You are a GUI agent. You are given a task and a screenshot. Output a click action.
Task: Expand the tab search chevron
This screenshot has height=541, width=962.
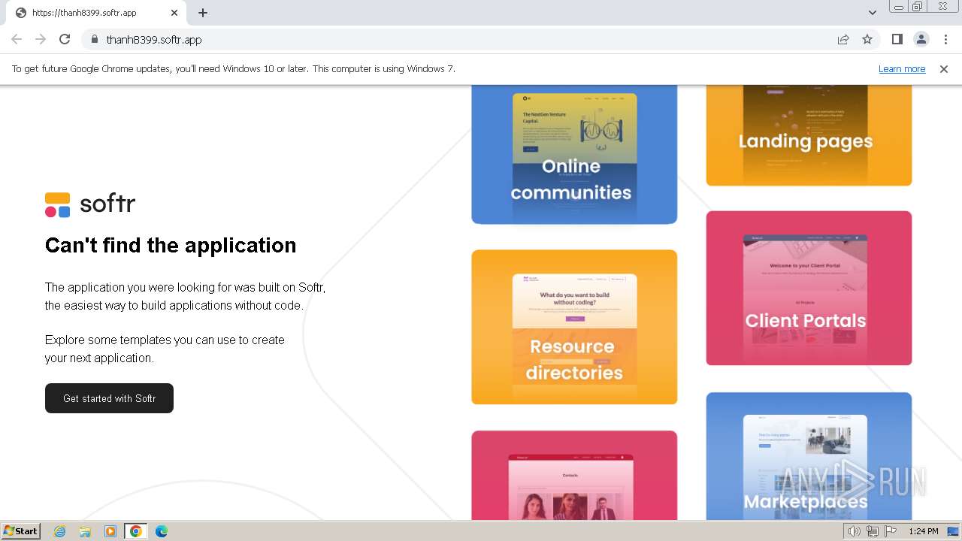click(872, 13)
